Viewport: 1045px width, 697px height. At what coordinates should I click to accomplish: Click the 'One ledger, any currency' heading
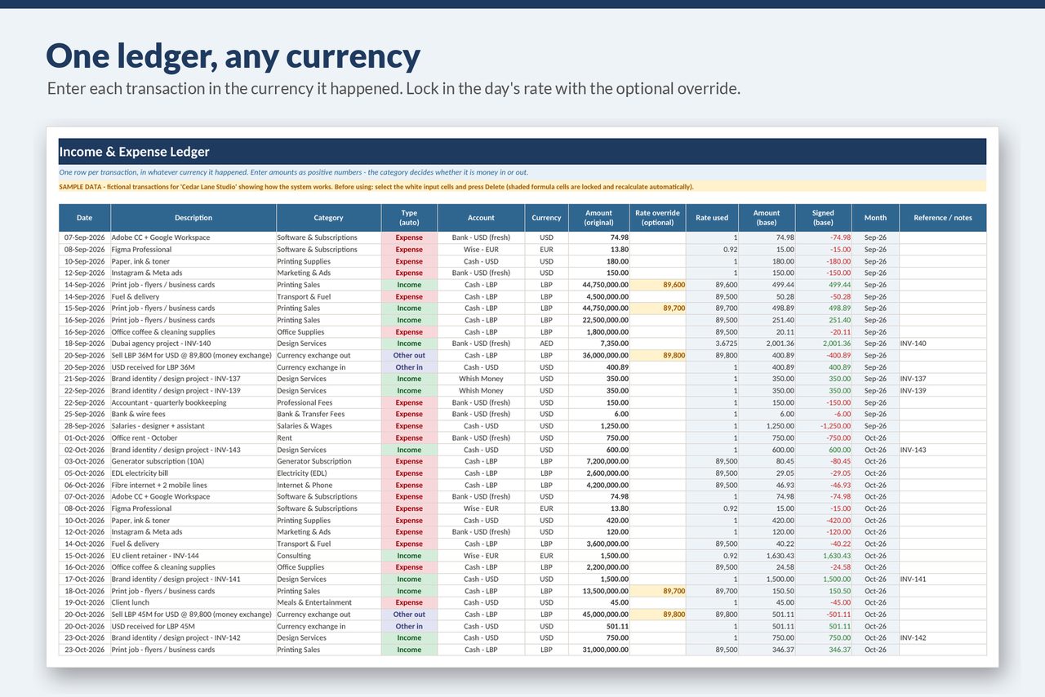[x=233, y=55]
